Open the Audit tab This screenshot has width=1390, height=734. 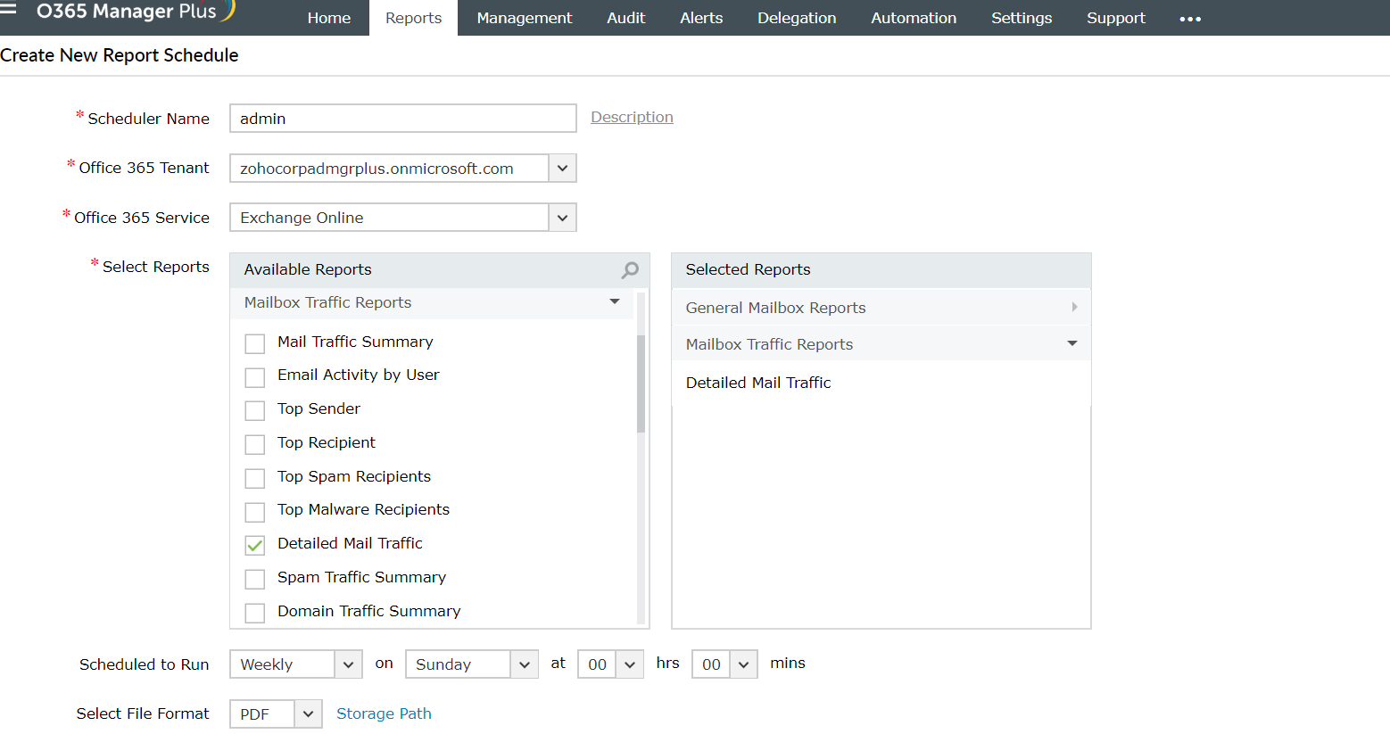point(626,18)
